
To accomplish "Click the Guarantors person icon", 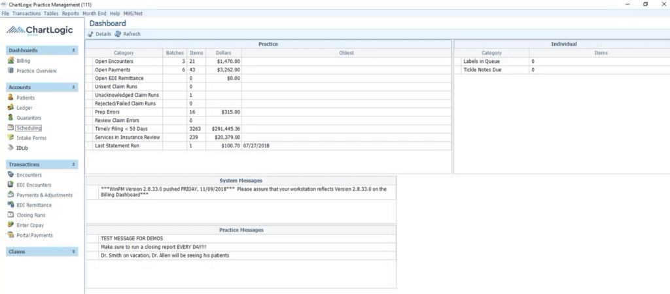I will [x=10, y=117].
